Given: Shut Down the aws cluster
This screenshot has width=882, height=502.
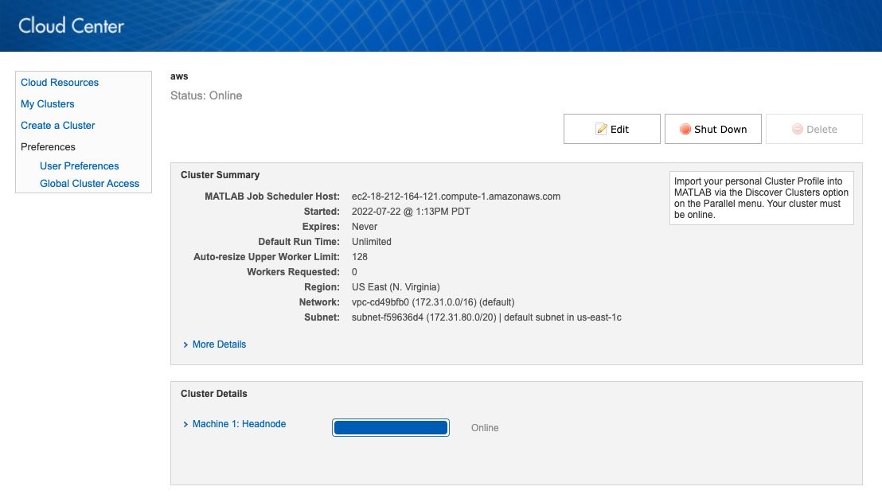Looking at the screenshot, I should coord(713,129).
